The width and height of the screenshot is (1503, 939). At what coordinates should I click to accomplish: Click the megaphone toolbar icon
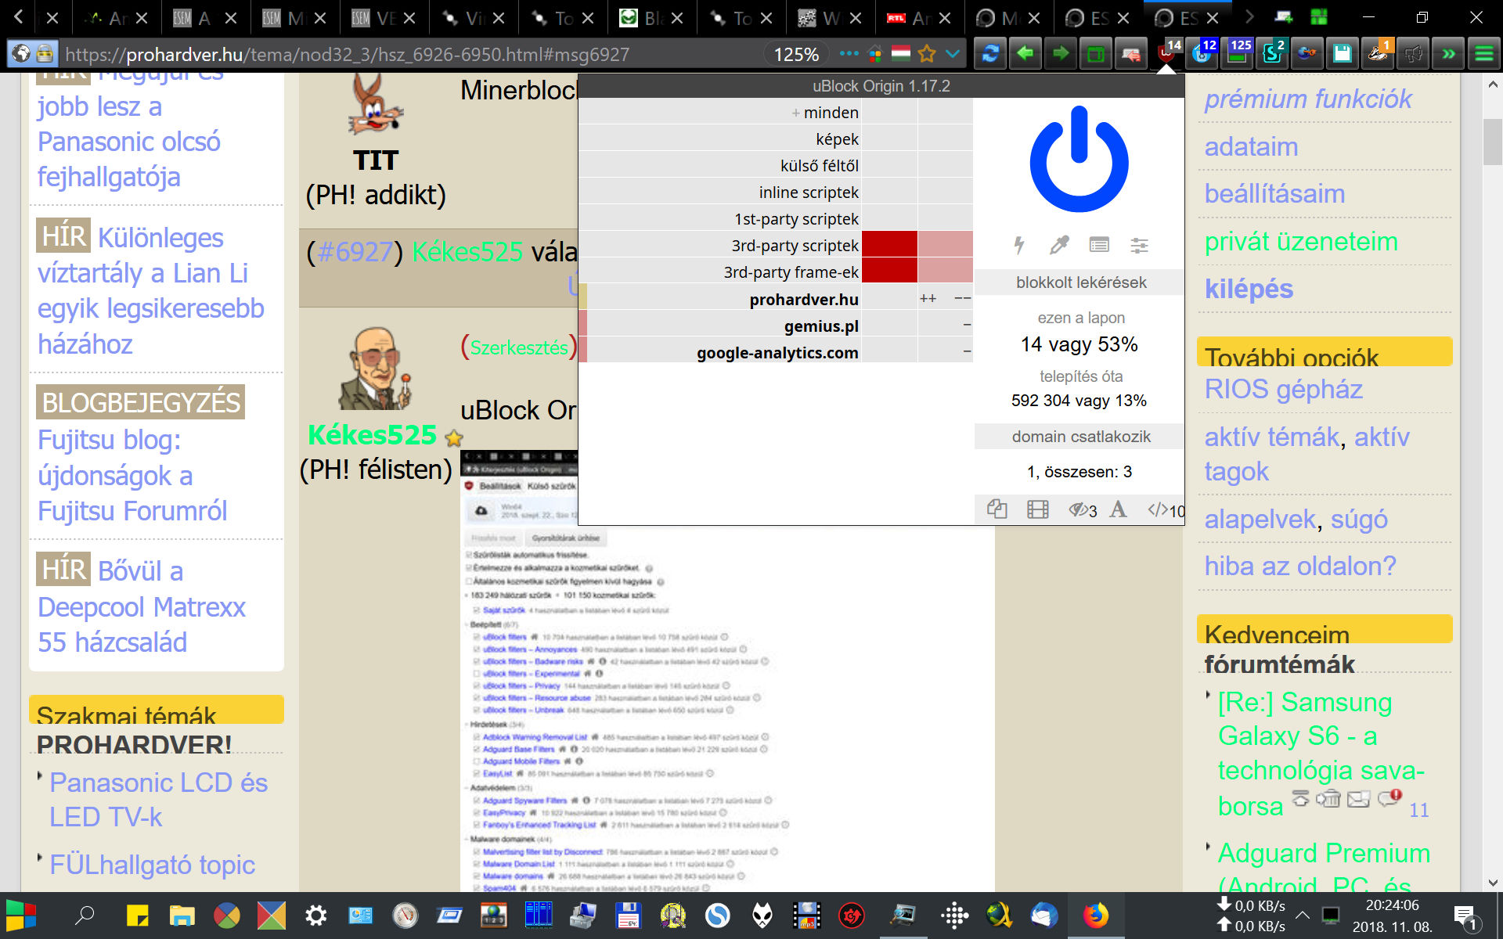(1412, 53)
